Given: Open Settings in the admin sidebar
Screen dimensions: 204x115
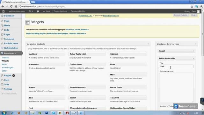Looking at the screenshot, I should (x=8, y=89).
